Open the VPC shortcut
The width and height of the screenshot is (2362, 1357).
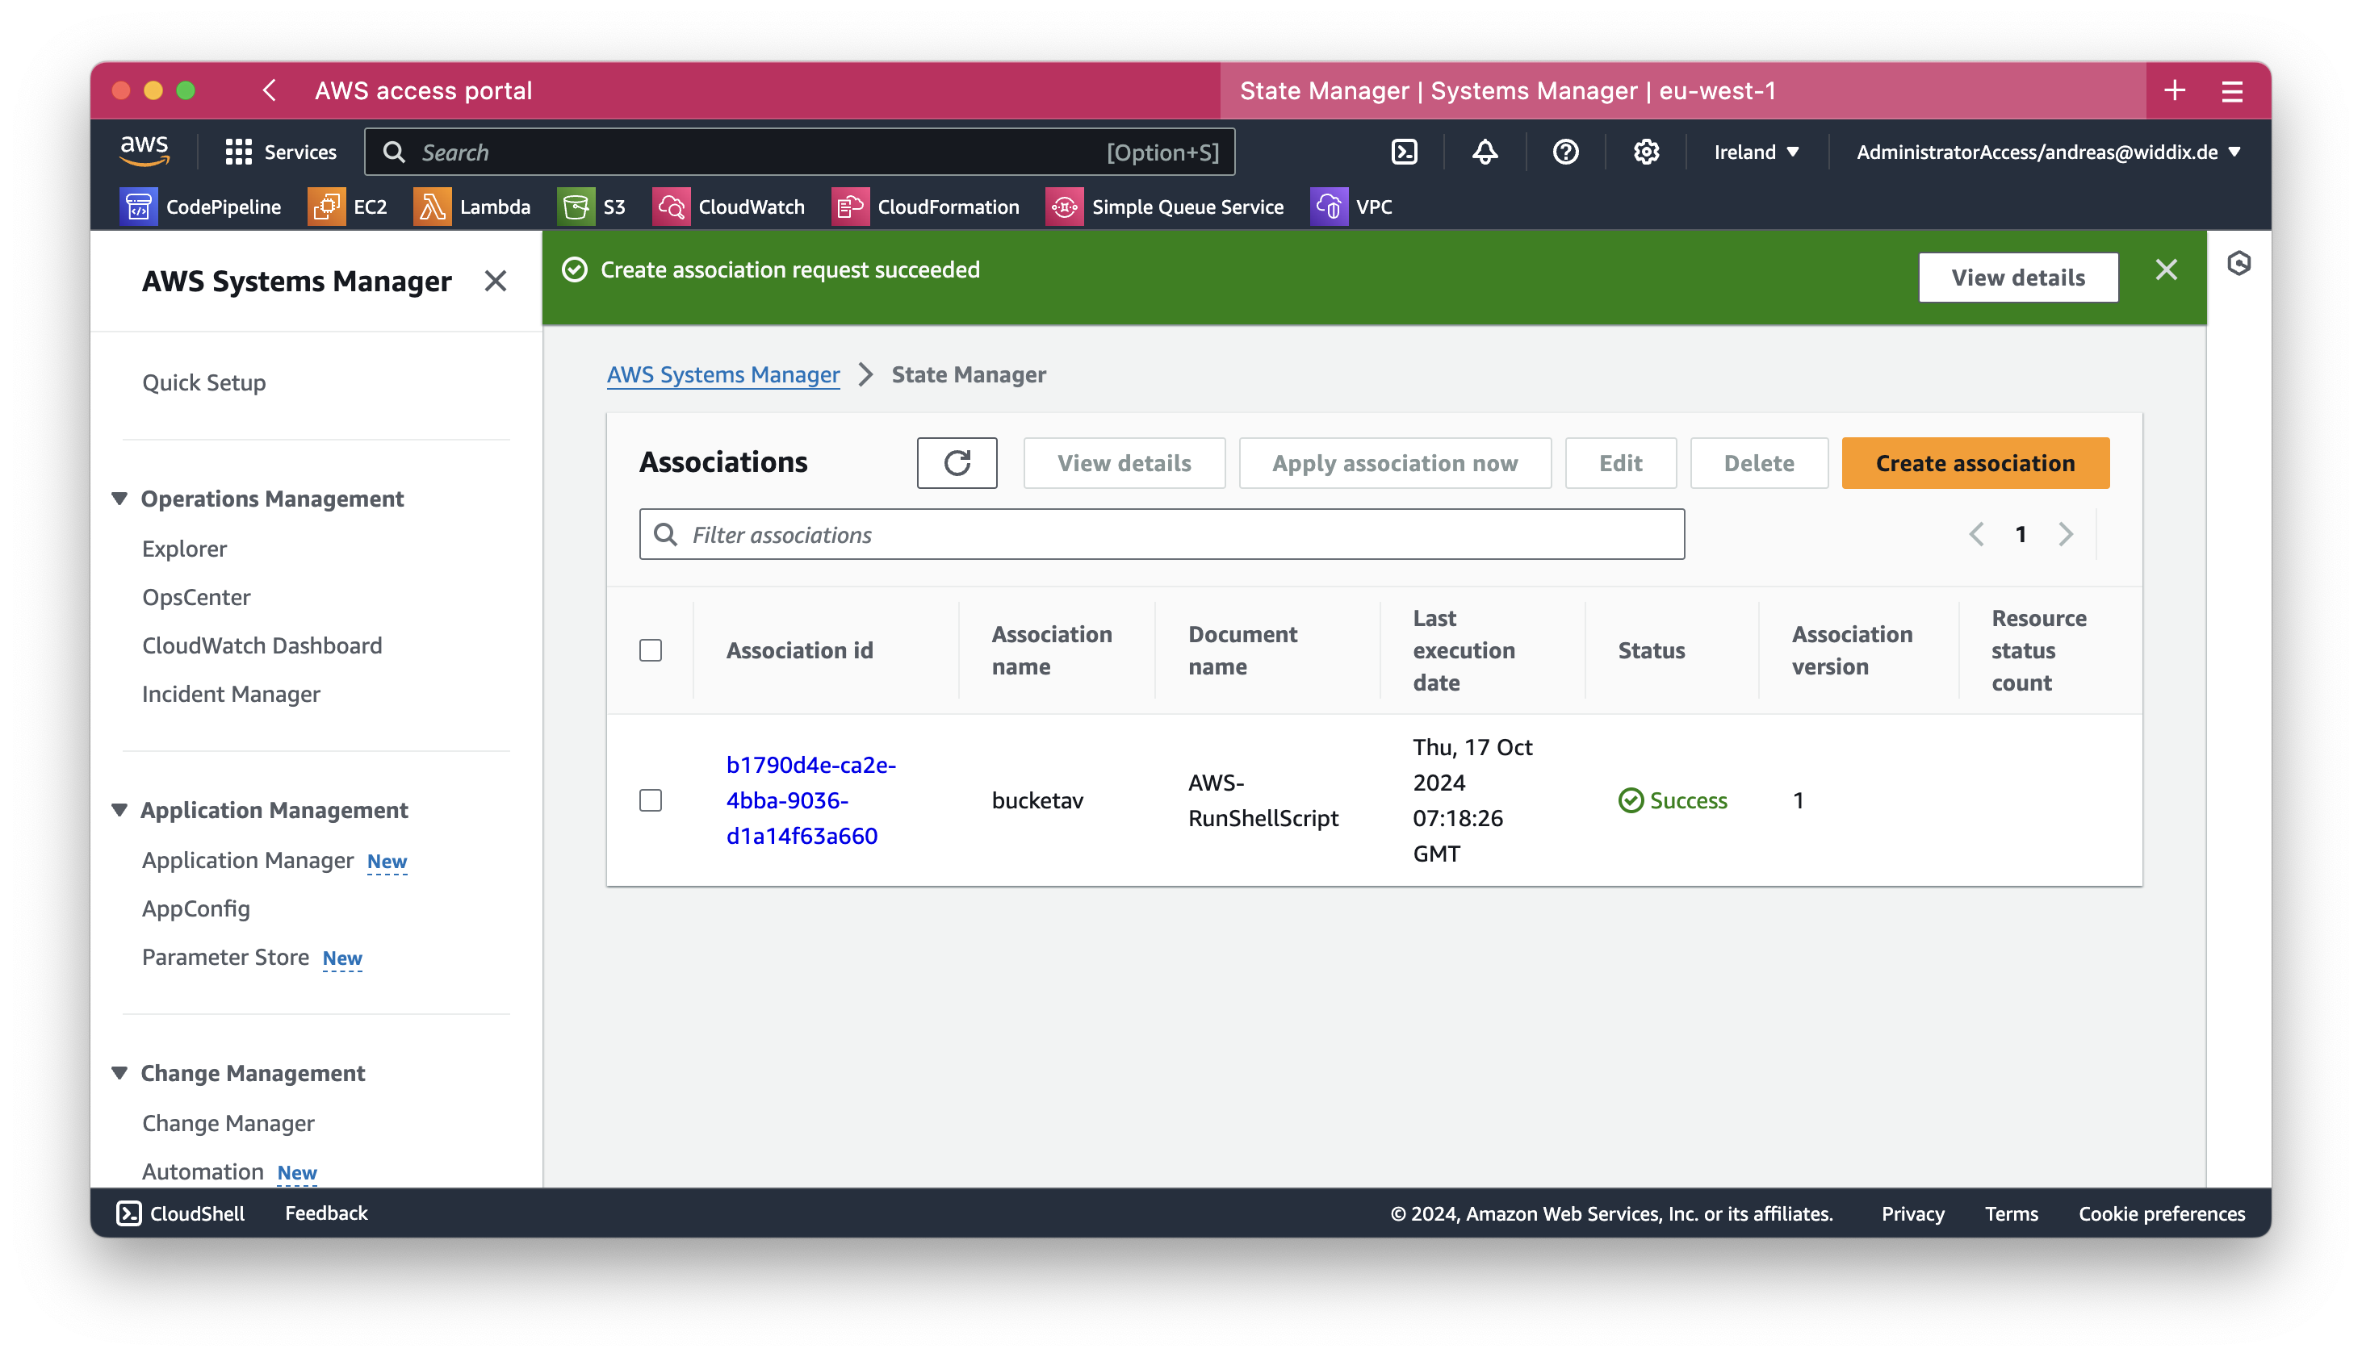(1351, 207)
